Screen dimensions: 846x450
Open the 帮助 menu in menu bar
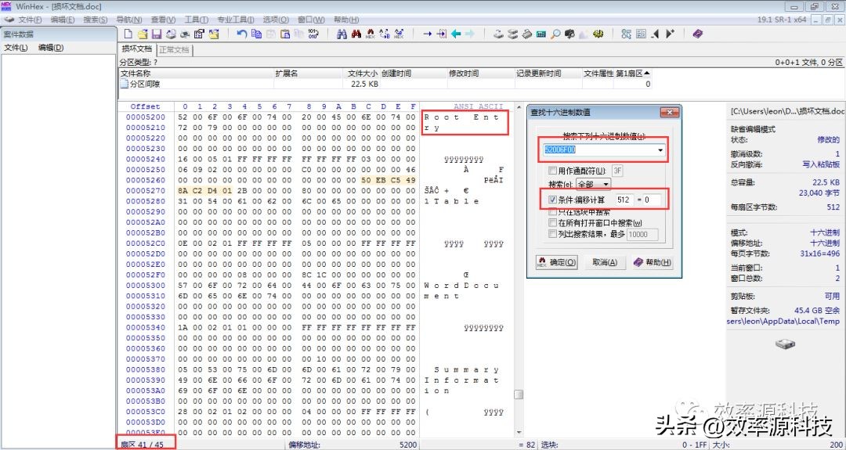346,20
